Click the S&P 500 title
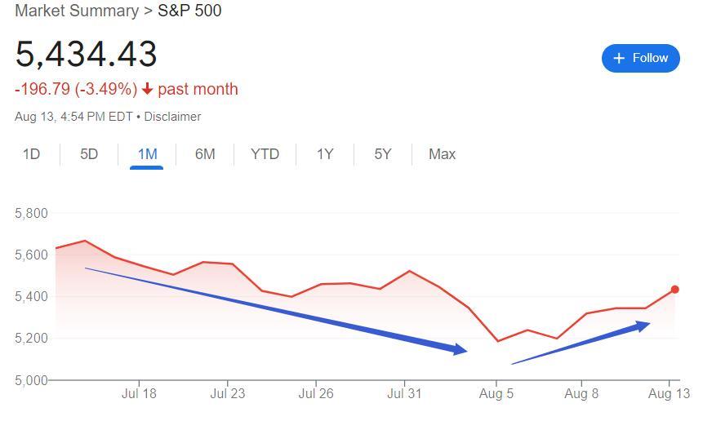The width and height of the screenshot is (703, 421). (189, 11)
